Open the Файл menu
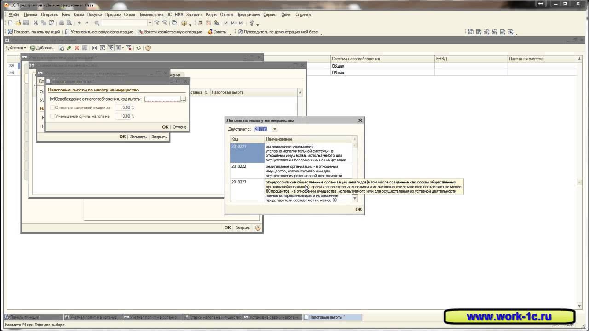 [14, 15]
